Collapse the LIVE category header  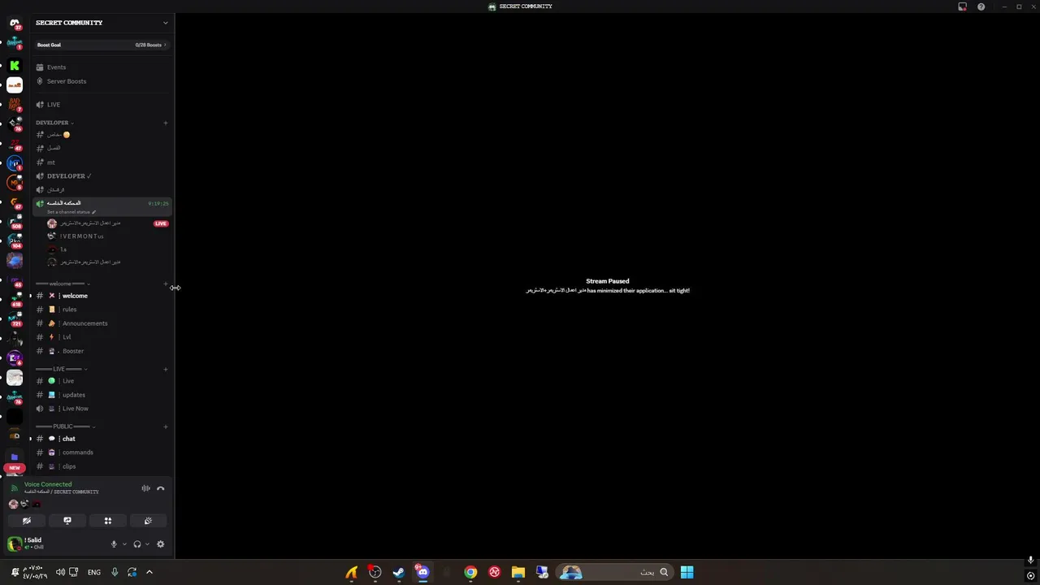pos(61,369)
